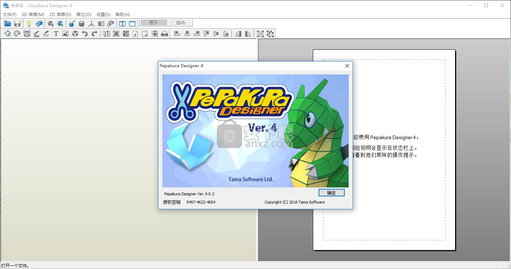Click the three-axis coordinate icon

[91, 24]
